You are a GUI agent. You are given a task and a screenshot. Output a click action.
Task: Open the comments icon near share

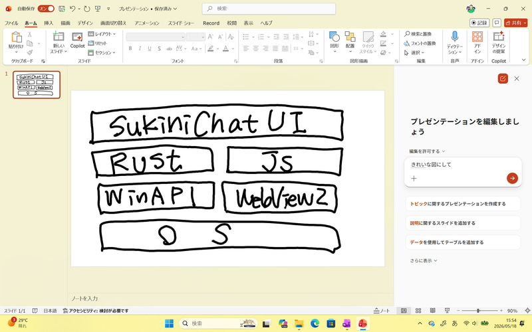tap(497, 23)
